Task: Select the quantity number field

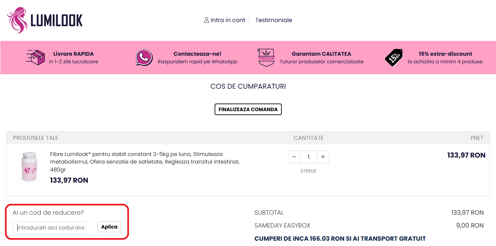Action: pyautogui.click(x=309, y=157)
